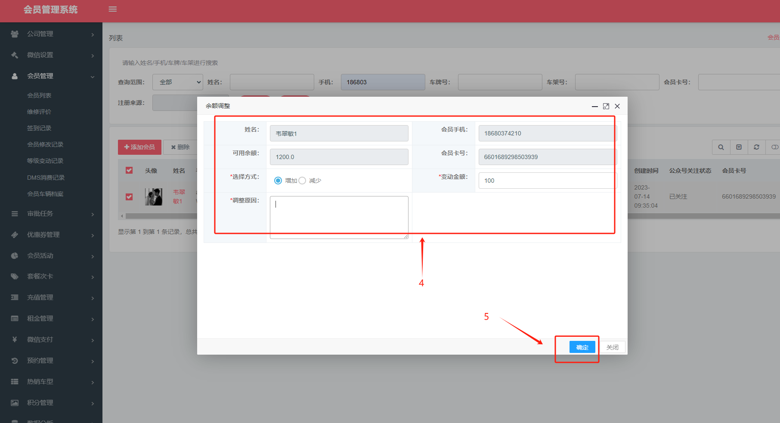Uncheck the 韦翠敏1 row checkbox
The image size is (780, 423).
click(129, 196)
